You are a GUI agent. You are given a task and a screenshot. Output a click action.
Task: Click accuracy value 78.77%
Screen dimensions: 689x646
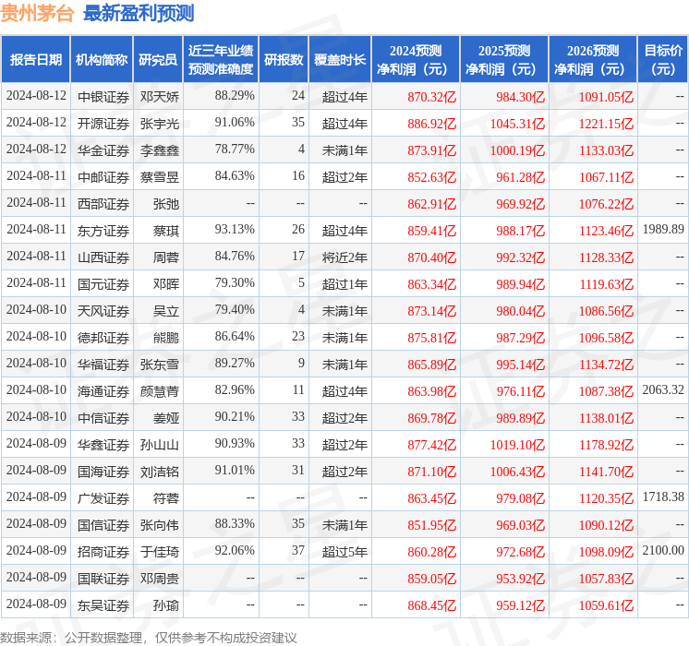[235, 150]
